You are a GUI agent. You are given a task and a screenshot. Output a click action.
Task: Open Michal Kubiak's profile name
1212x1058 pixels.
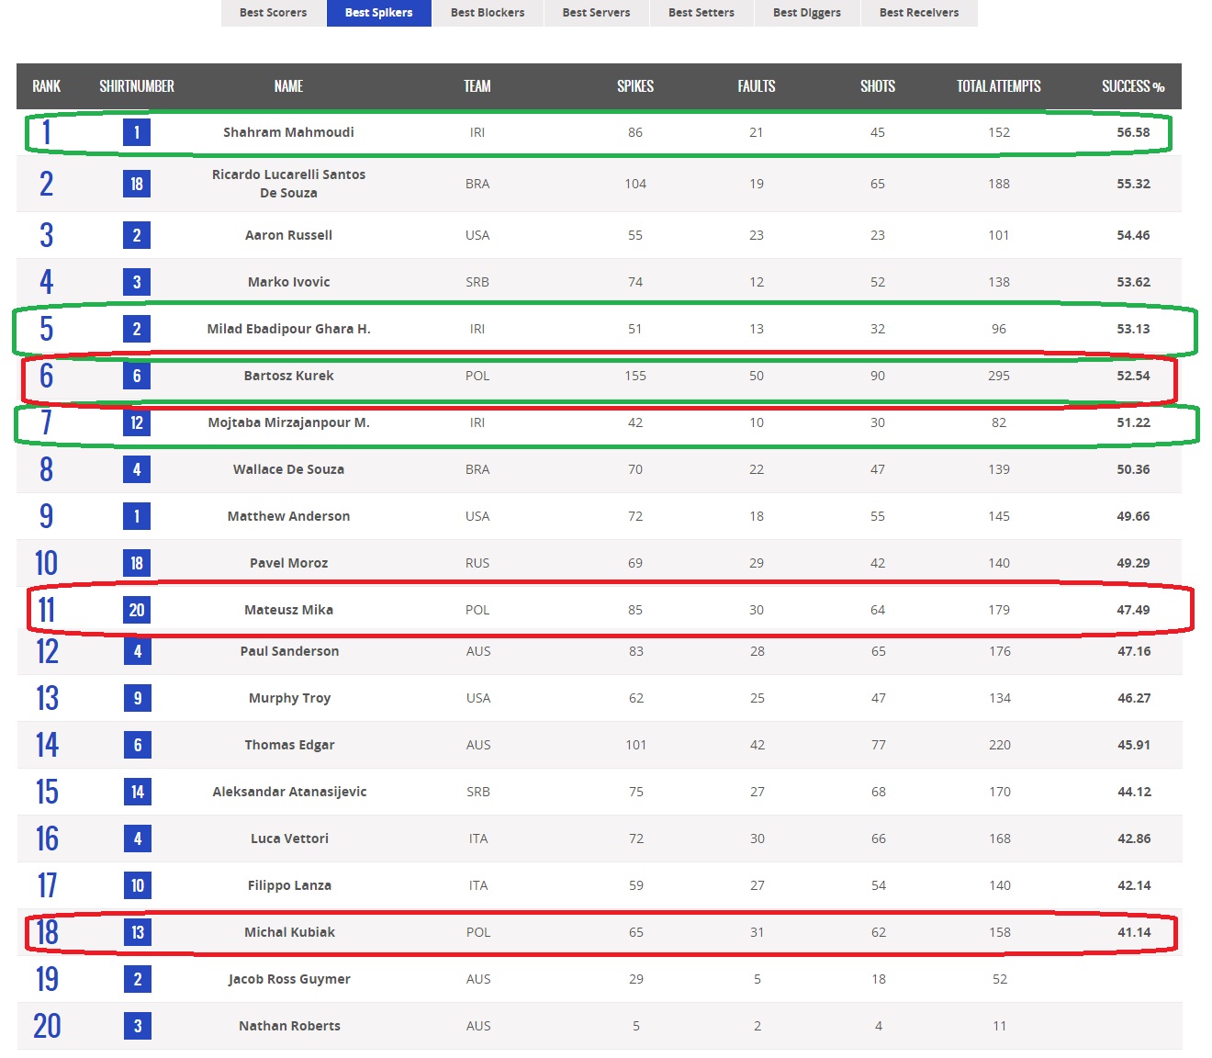tap(289, 932)
